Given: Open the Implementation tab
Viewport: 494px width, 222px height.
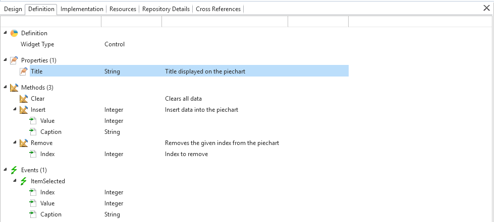Looking at the screenshot, I should tap(82, 9).
